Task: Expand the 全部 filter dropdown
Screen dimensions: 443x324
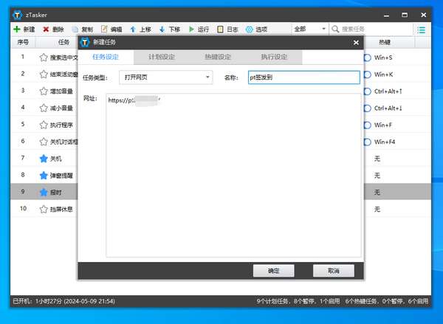Action: tap(309, 29)
